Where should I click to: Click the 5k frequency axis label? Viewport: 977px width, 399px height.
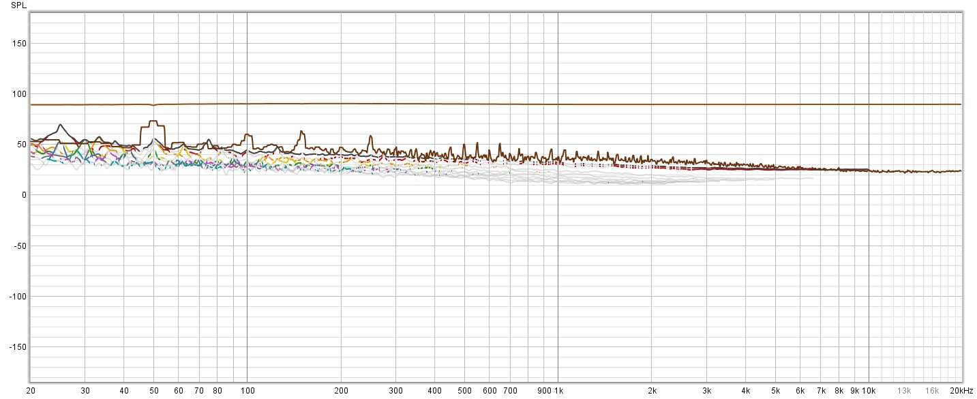click(776, 391)
